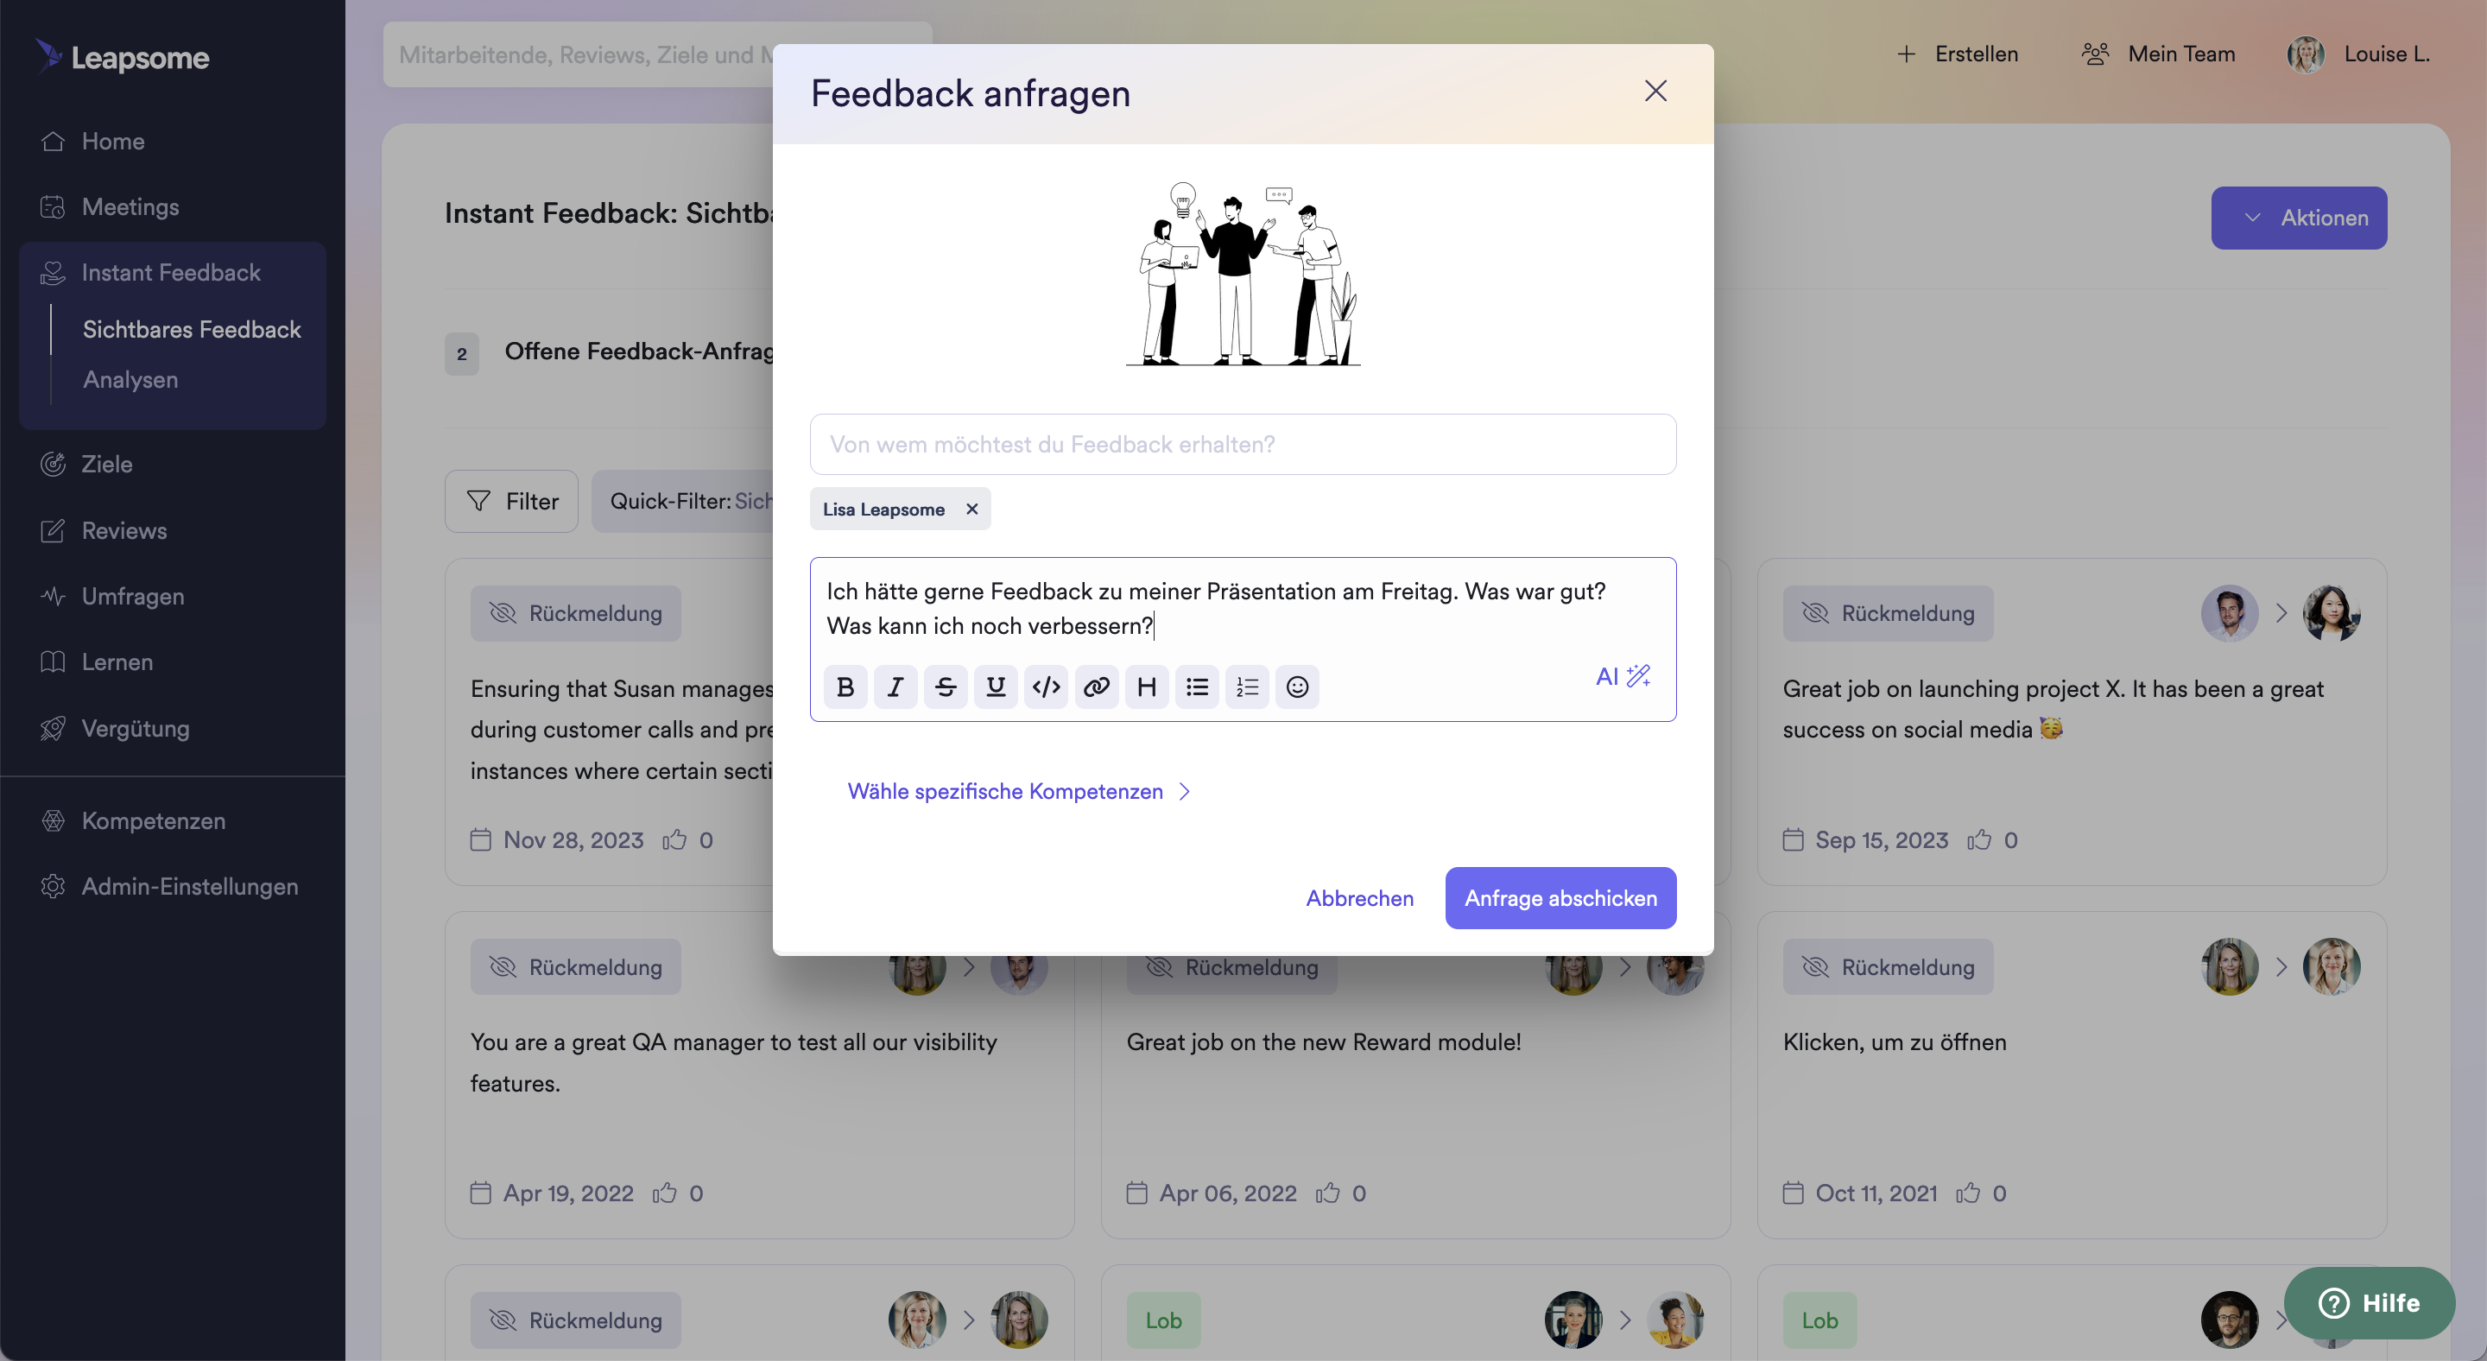Send request with Anfrage abschicken

click(x=1560, y=897)
